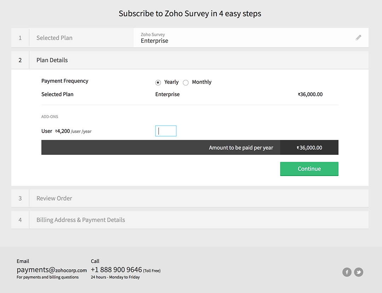The image size is (382, 293).
Task: Open the Twitter icon in the footer
Action: click(x=359, y=272)
